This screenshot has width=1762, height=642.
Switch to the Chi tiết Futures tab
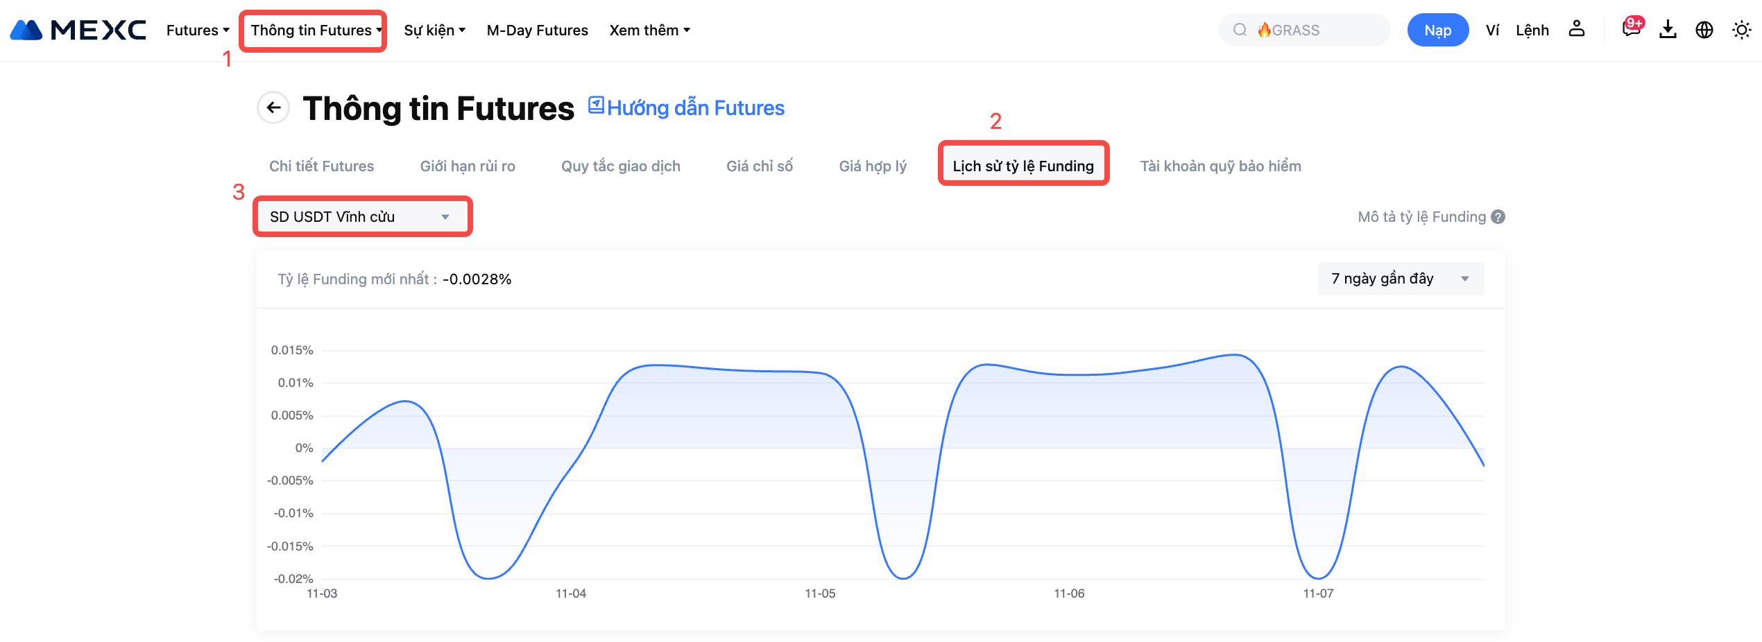tap(321, 166)
